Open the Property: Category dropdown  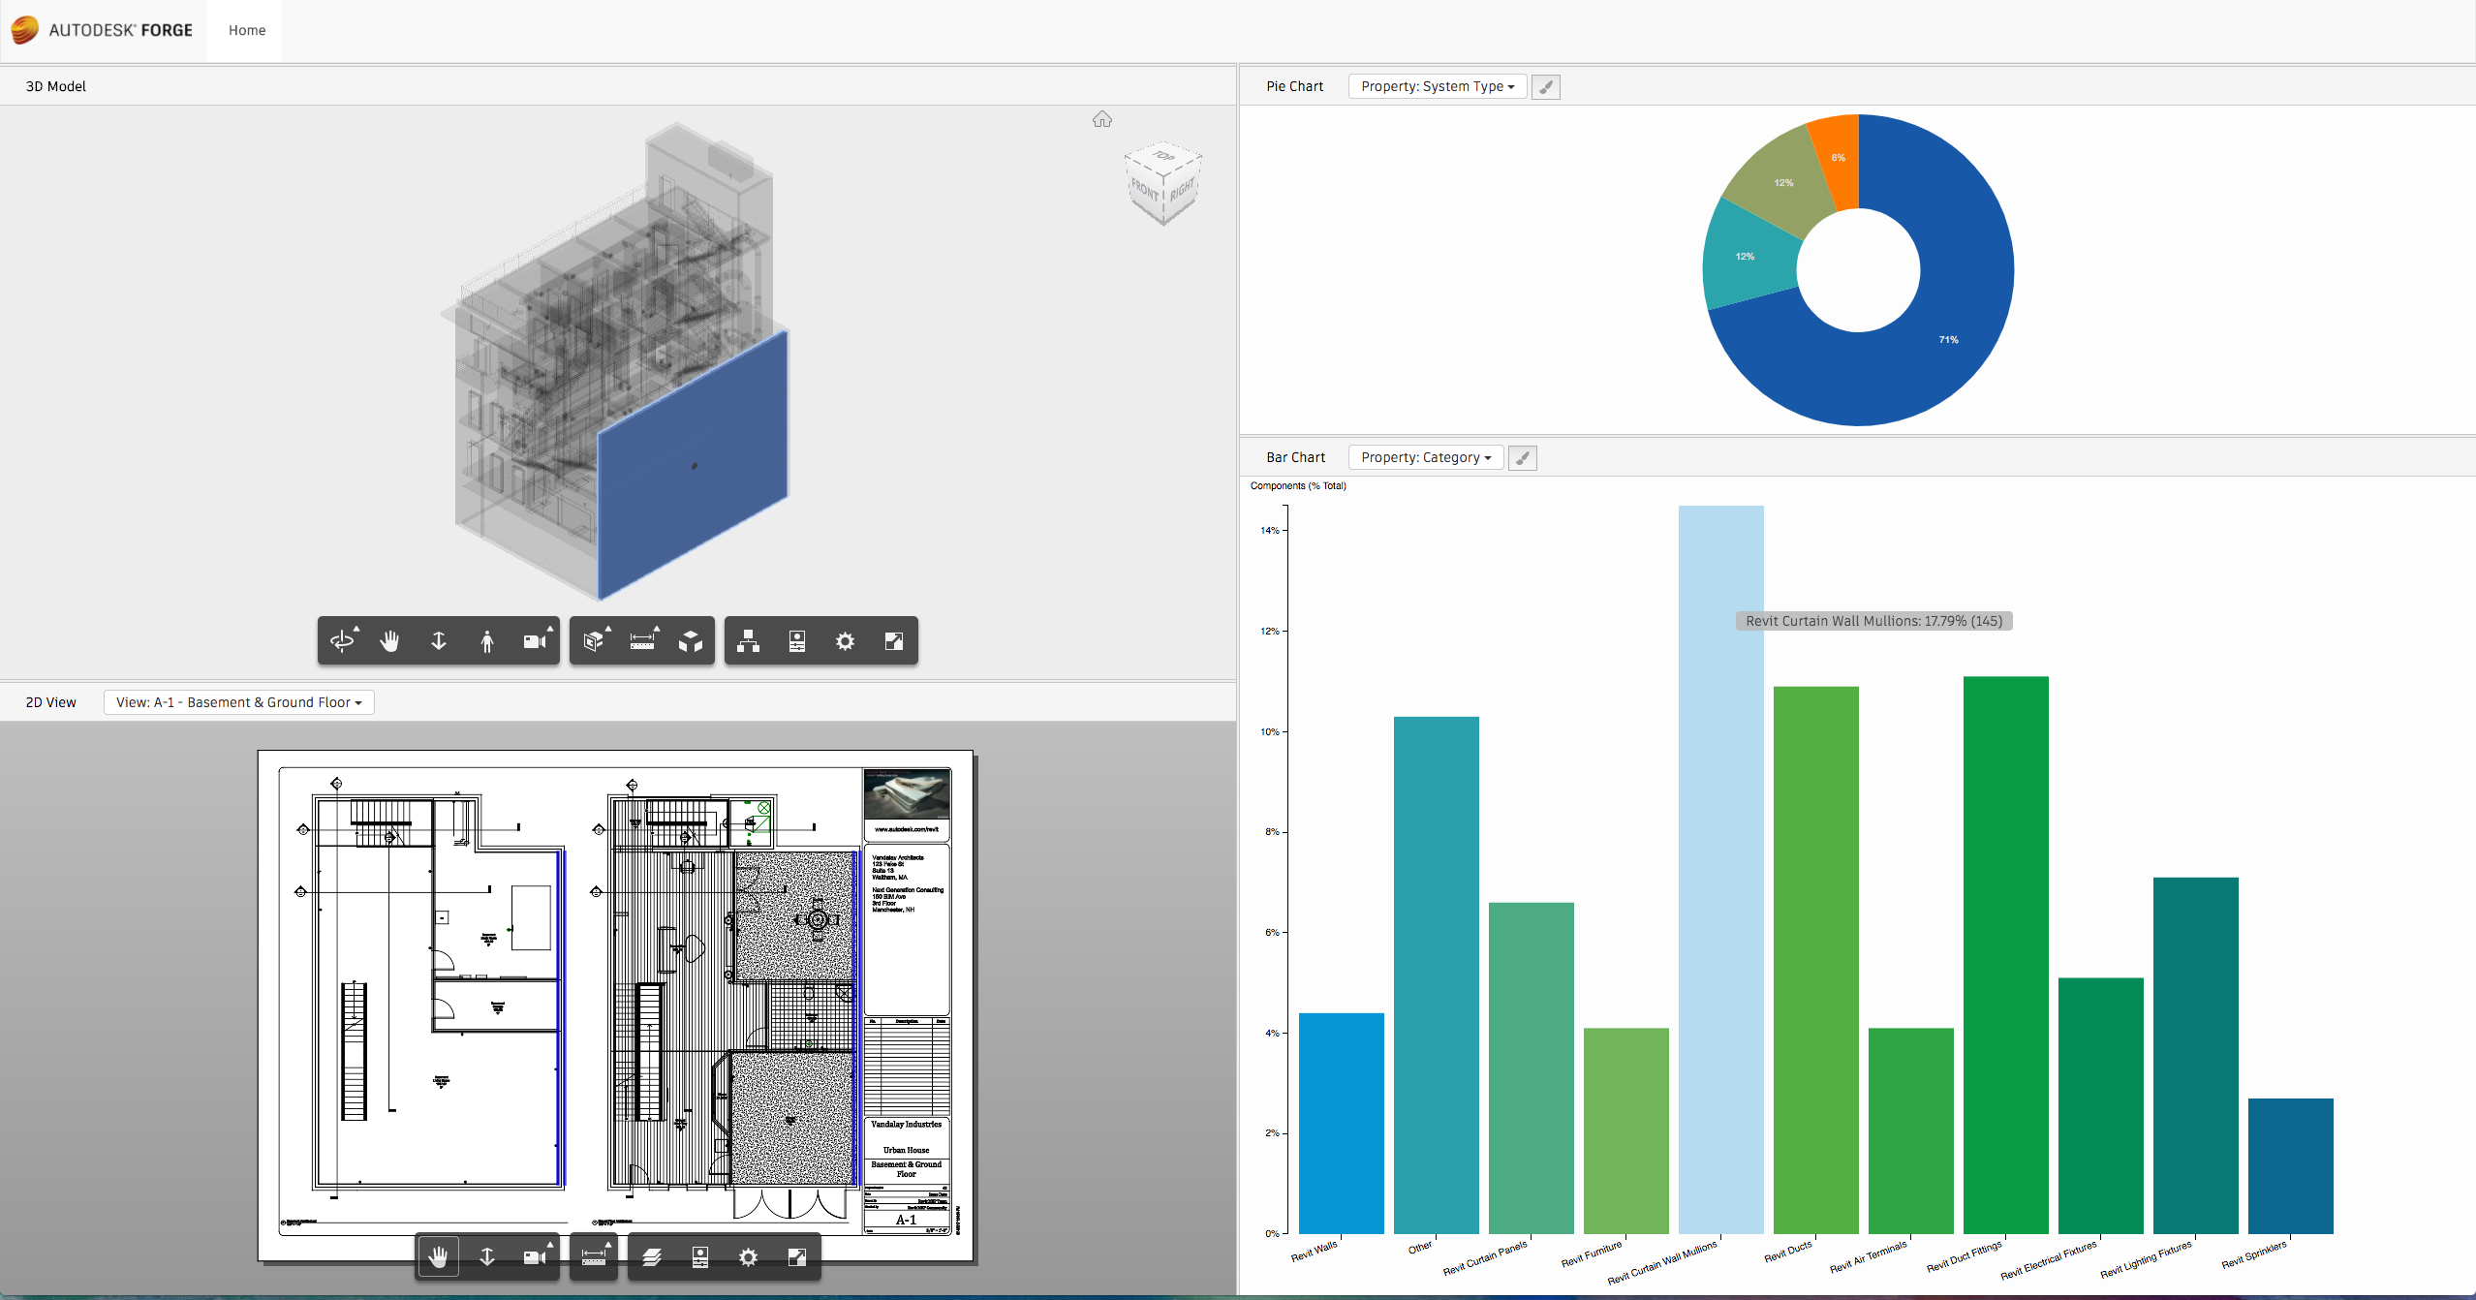coord(1425,457)
